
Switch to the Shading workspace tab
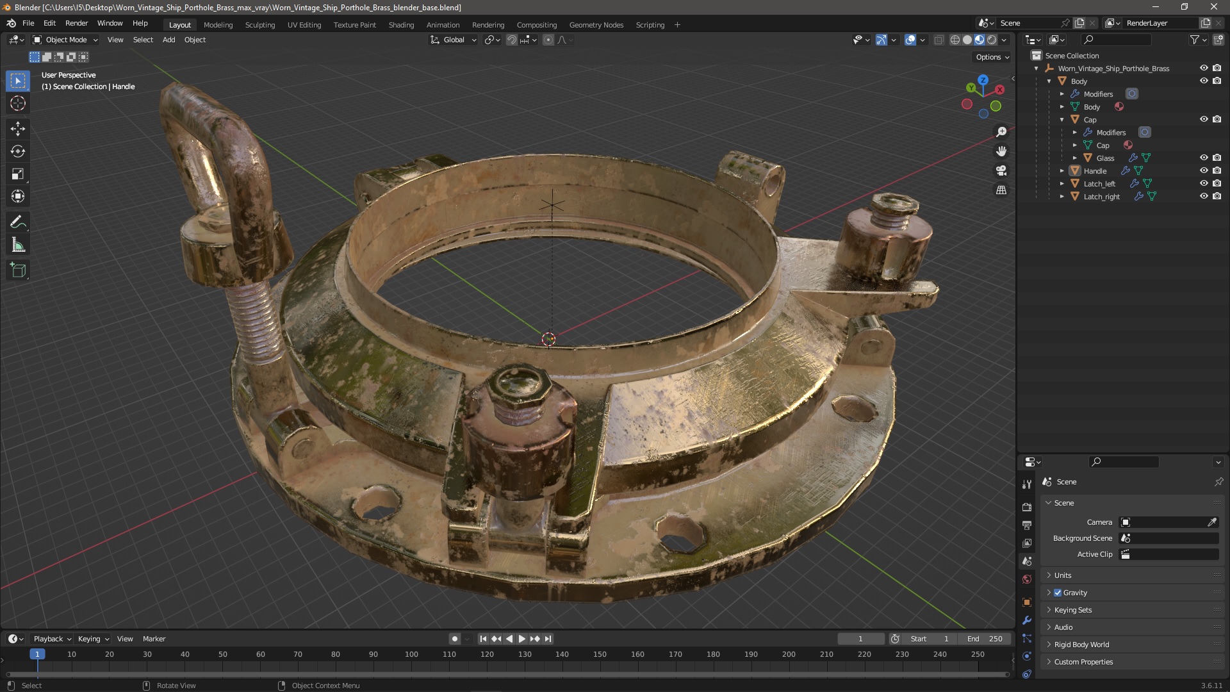click(401, 25)
